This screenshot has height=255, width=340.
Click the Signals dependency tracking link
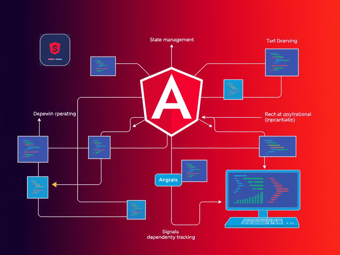click(171, 234)
